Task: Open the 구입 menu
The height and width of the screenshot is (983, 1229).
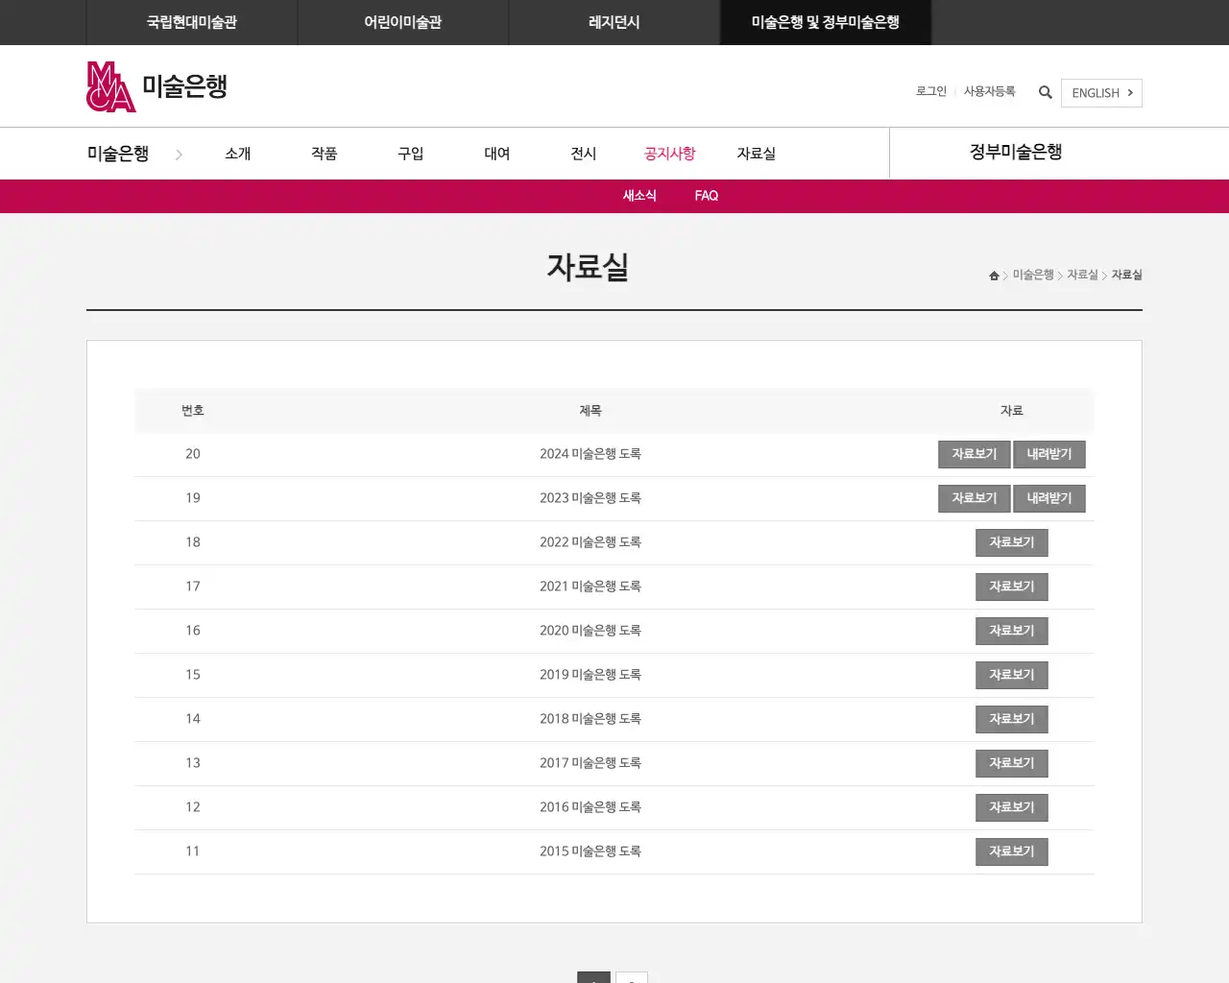Action: click(x=411, y=154)
